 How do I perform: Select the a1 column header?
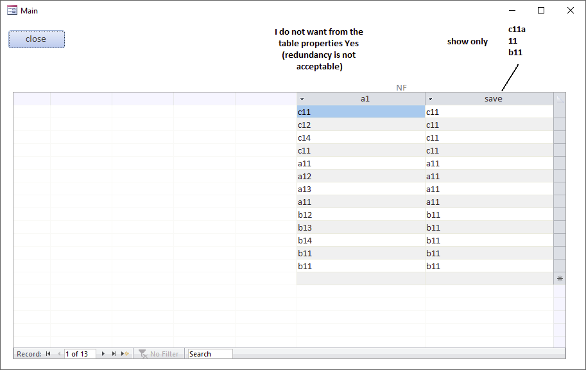click(x=361, y=99)
